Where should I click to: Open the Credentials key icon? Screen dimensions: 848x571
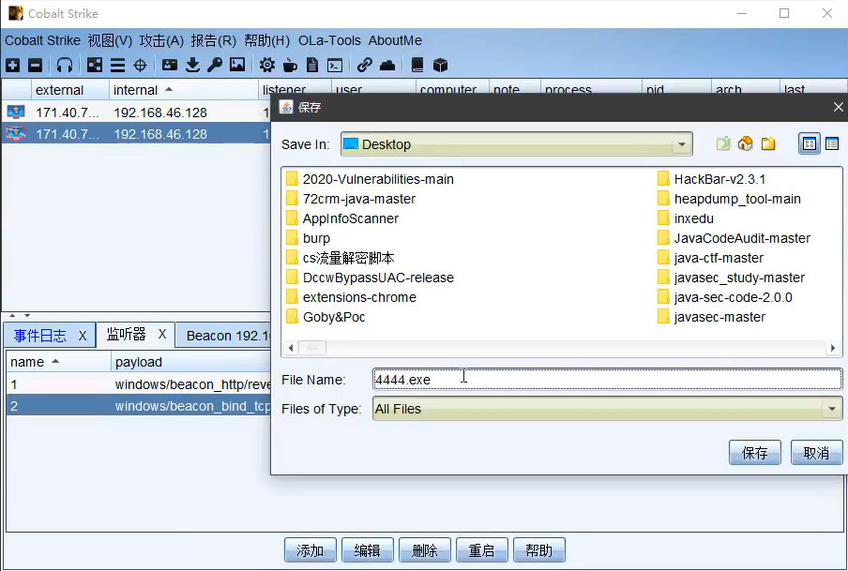point(215,65)
